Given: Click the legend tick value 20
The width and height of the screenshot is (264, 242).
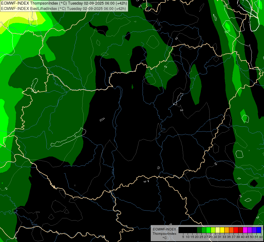Looking at the screenshot, I should (x=197, y=237).
